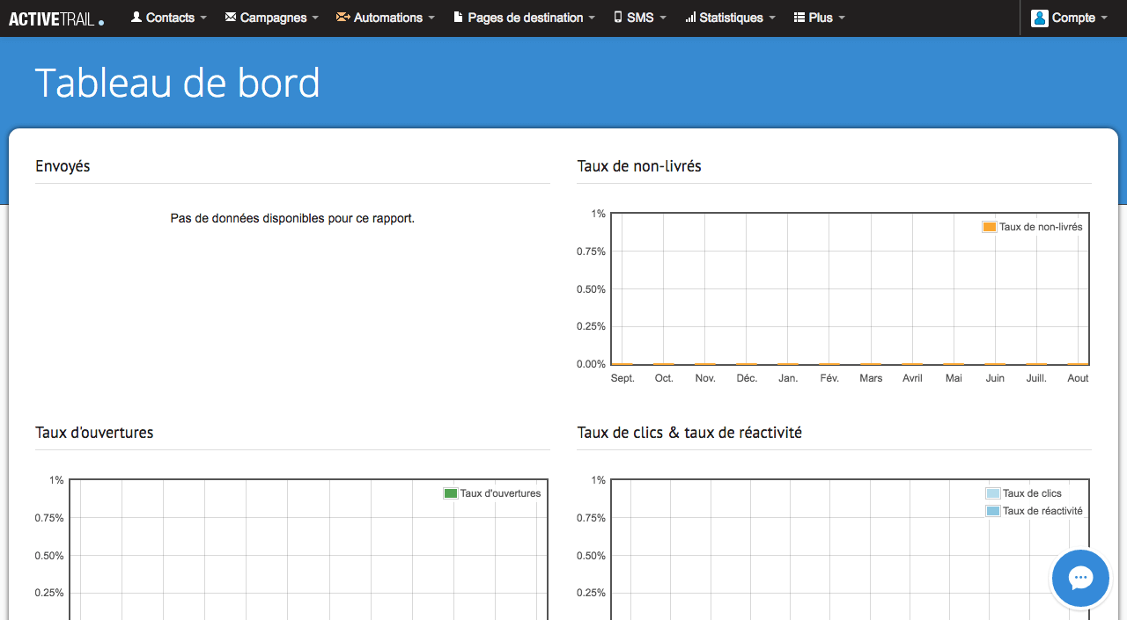Click the ActiveTrail logo

click(x=56, y=18)
